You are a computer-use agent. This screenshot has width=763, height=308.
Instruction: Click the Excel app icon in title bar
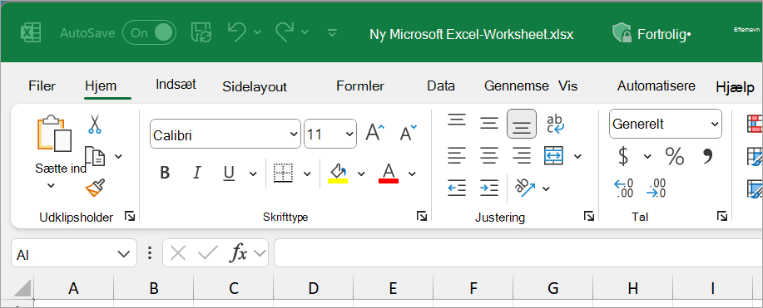pyautogui.click(x=30, y=32)
